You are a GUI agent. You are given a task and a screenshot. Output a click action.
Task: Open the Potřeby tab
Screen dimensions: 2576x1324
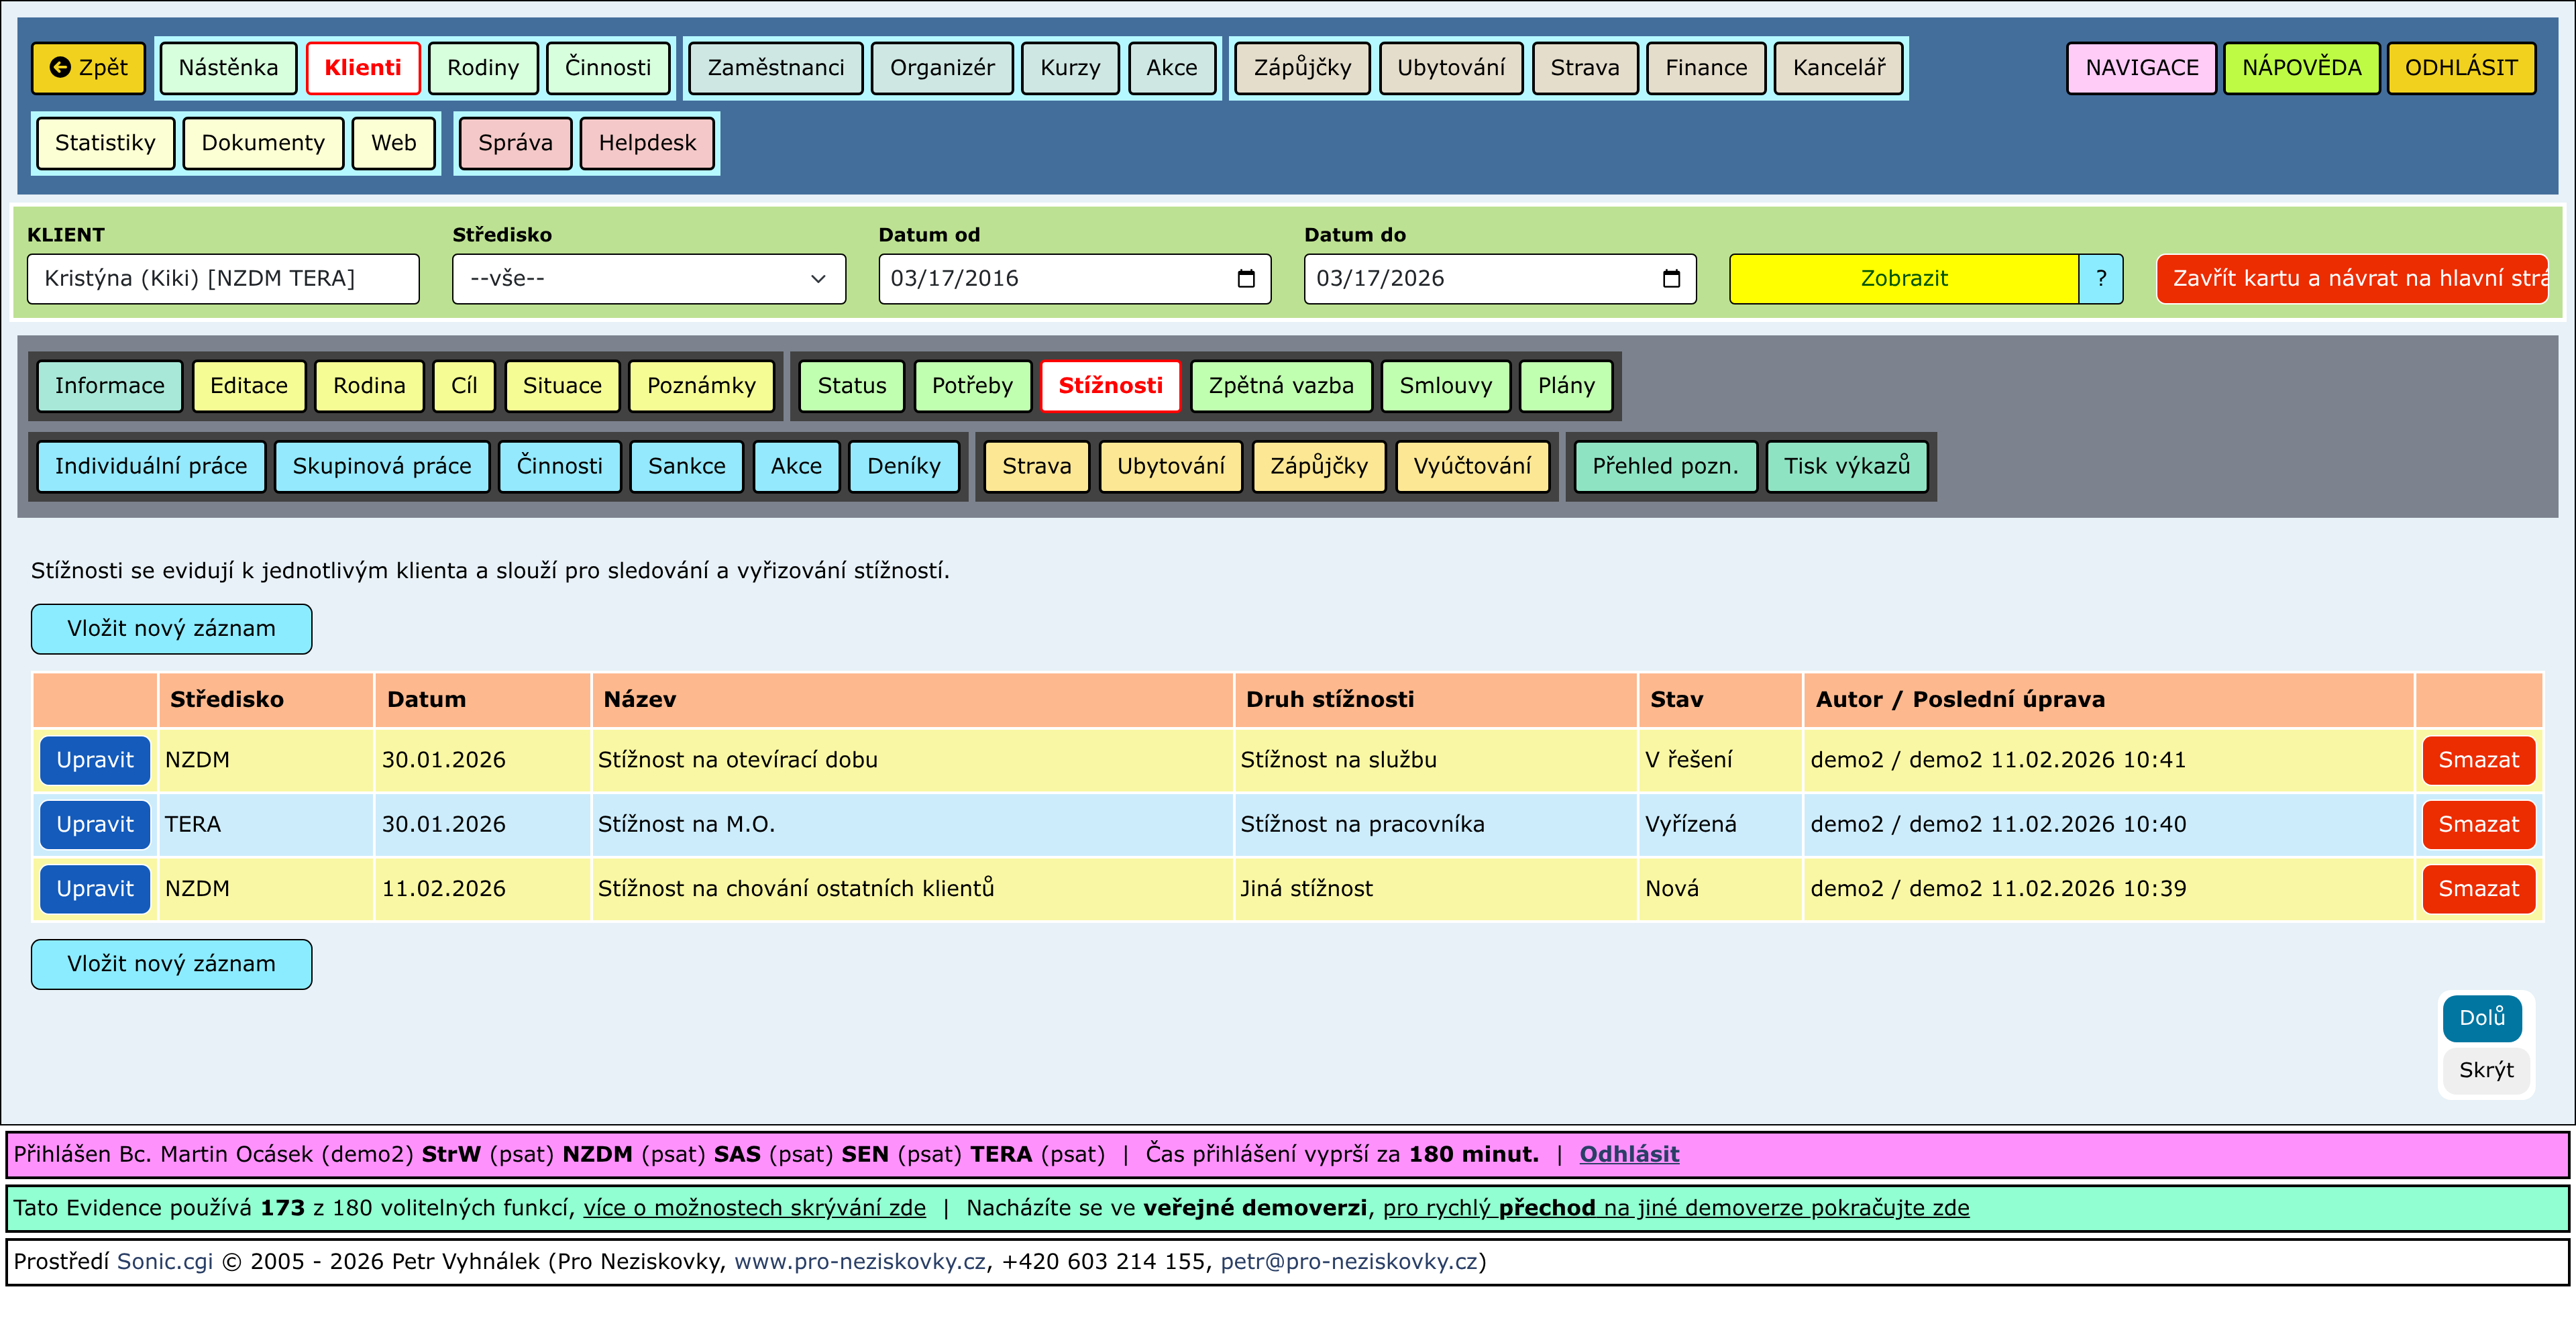971,386
